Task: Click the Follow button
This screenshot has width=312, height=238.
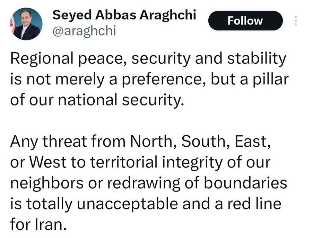Action: [245, 21]
